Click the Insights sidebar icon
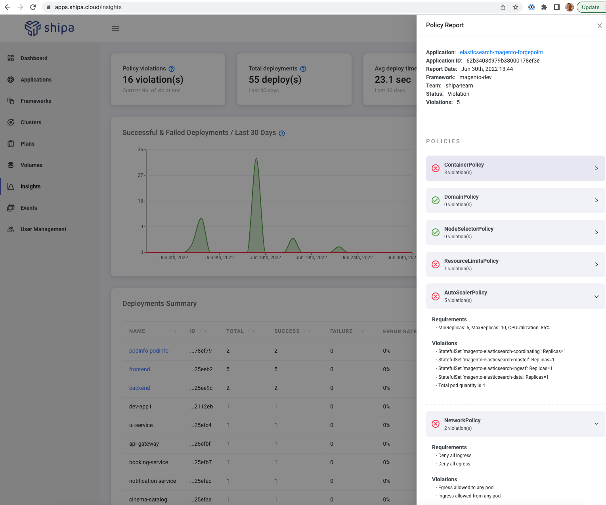This screenshot has height=505, width=606. [x=11, y=186]
